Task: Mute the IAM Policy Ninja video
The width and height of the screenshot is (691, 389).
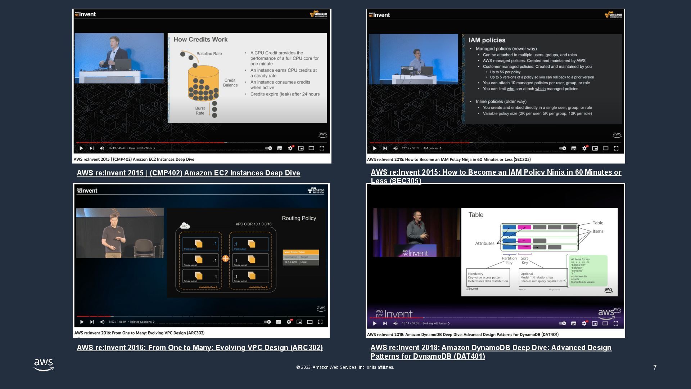Action: click(x=396, y=148)
